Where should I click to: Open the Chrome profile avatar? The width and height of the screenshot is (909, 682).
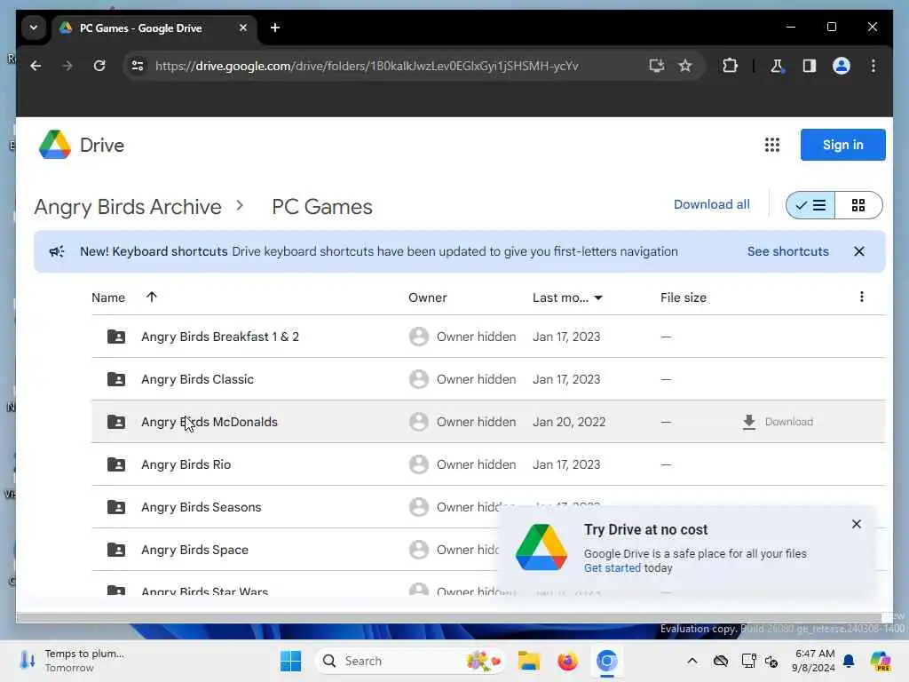842,66
